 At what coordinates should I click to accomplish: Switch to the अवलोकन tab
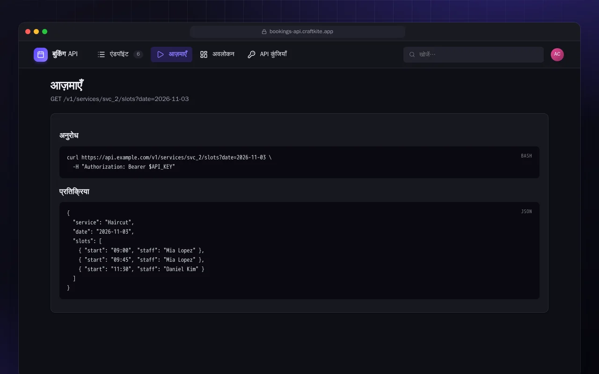[217, 55]
